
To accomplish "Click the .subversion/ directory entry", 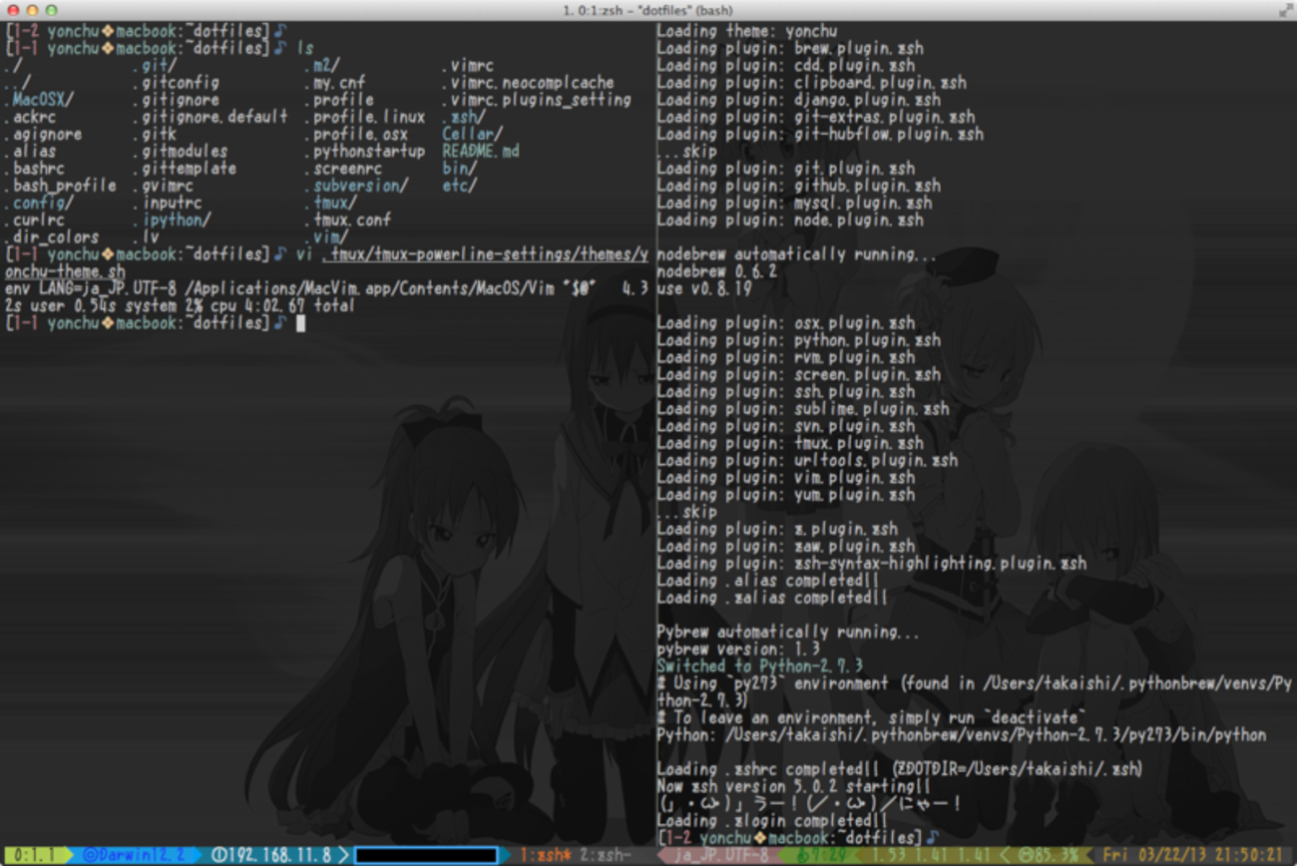I will coord(356,186).
